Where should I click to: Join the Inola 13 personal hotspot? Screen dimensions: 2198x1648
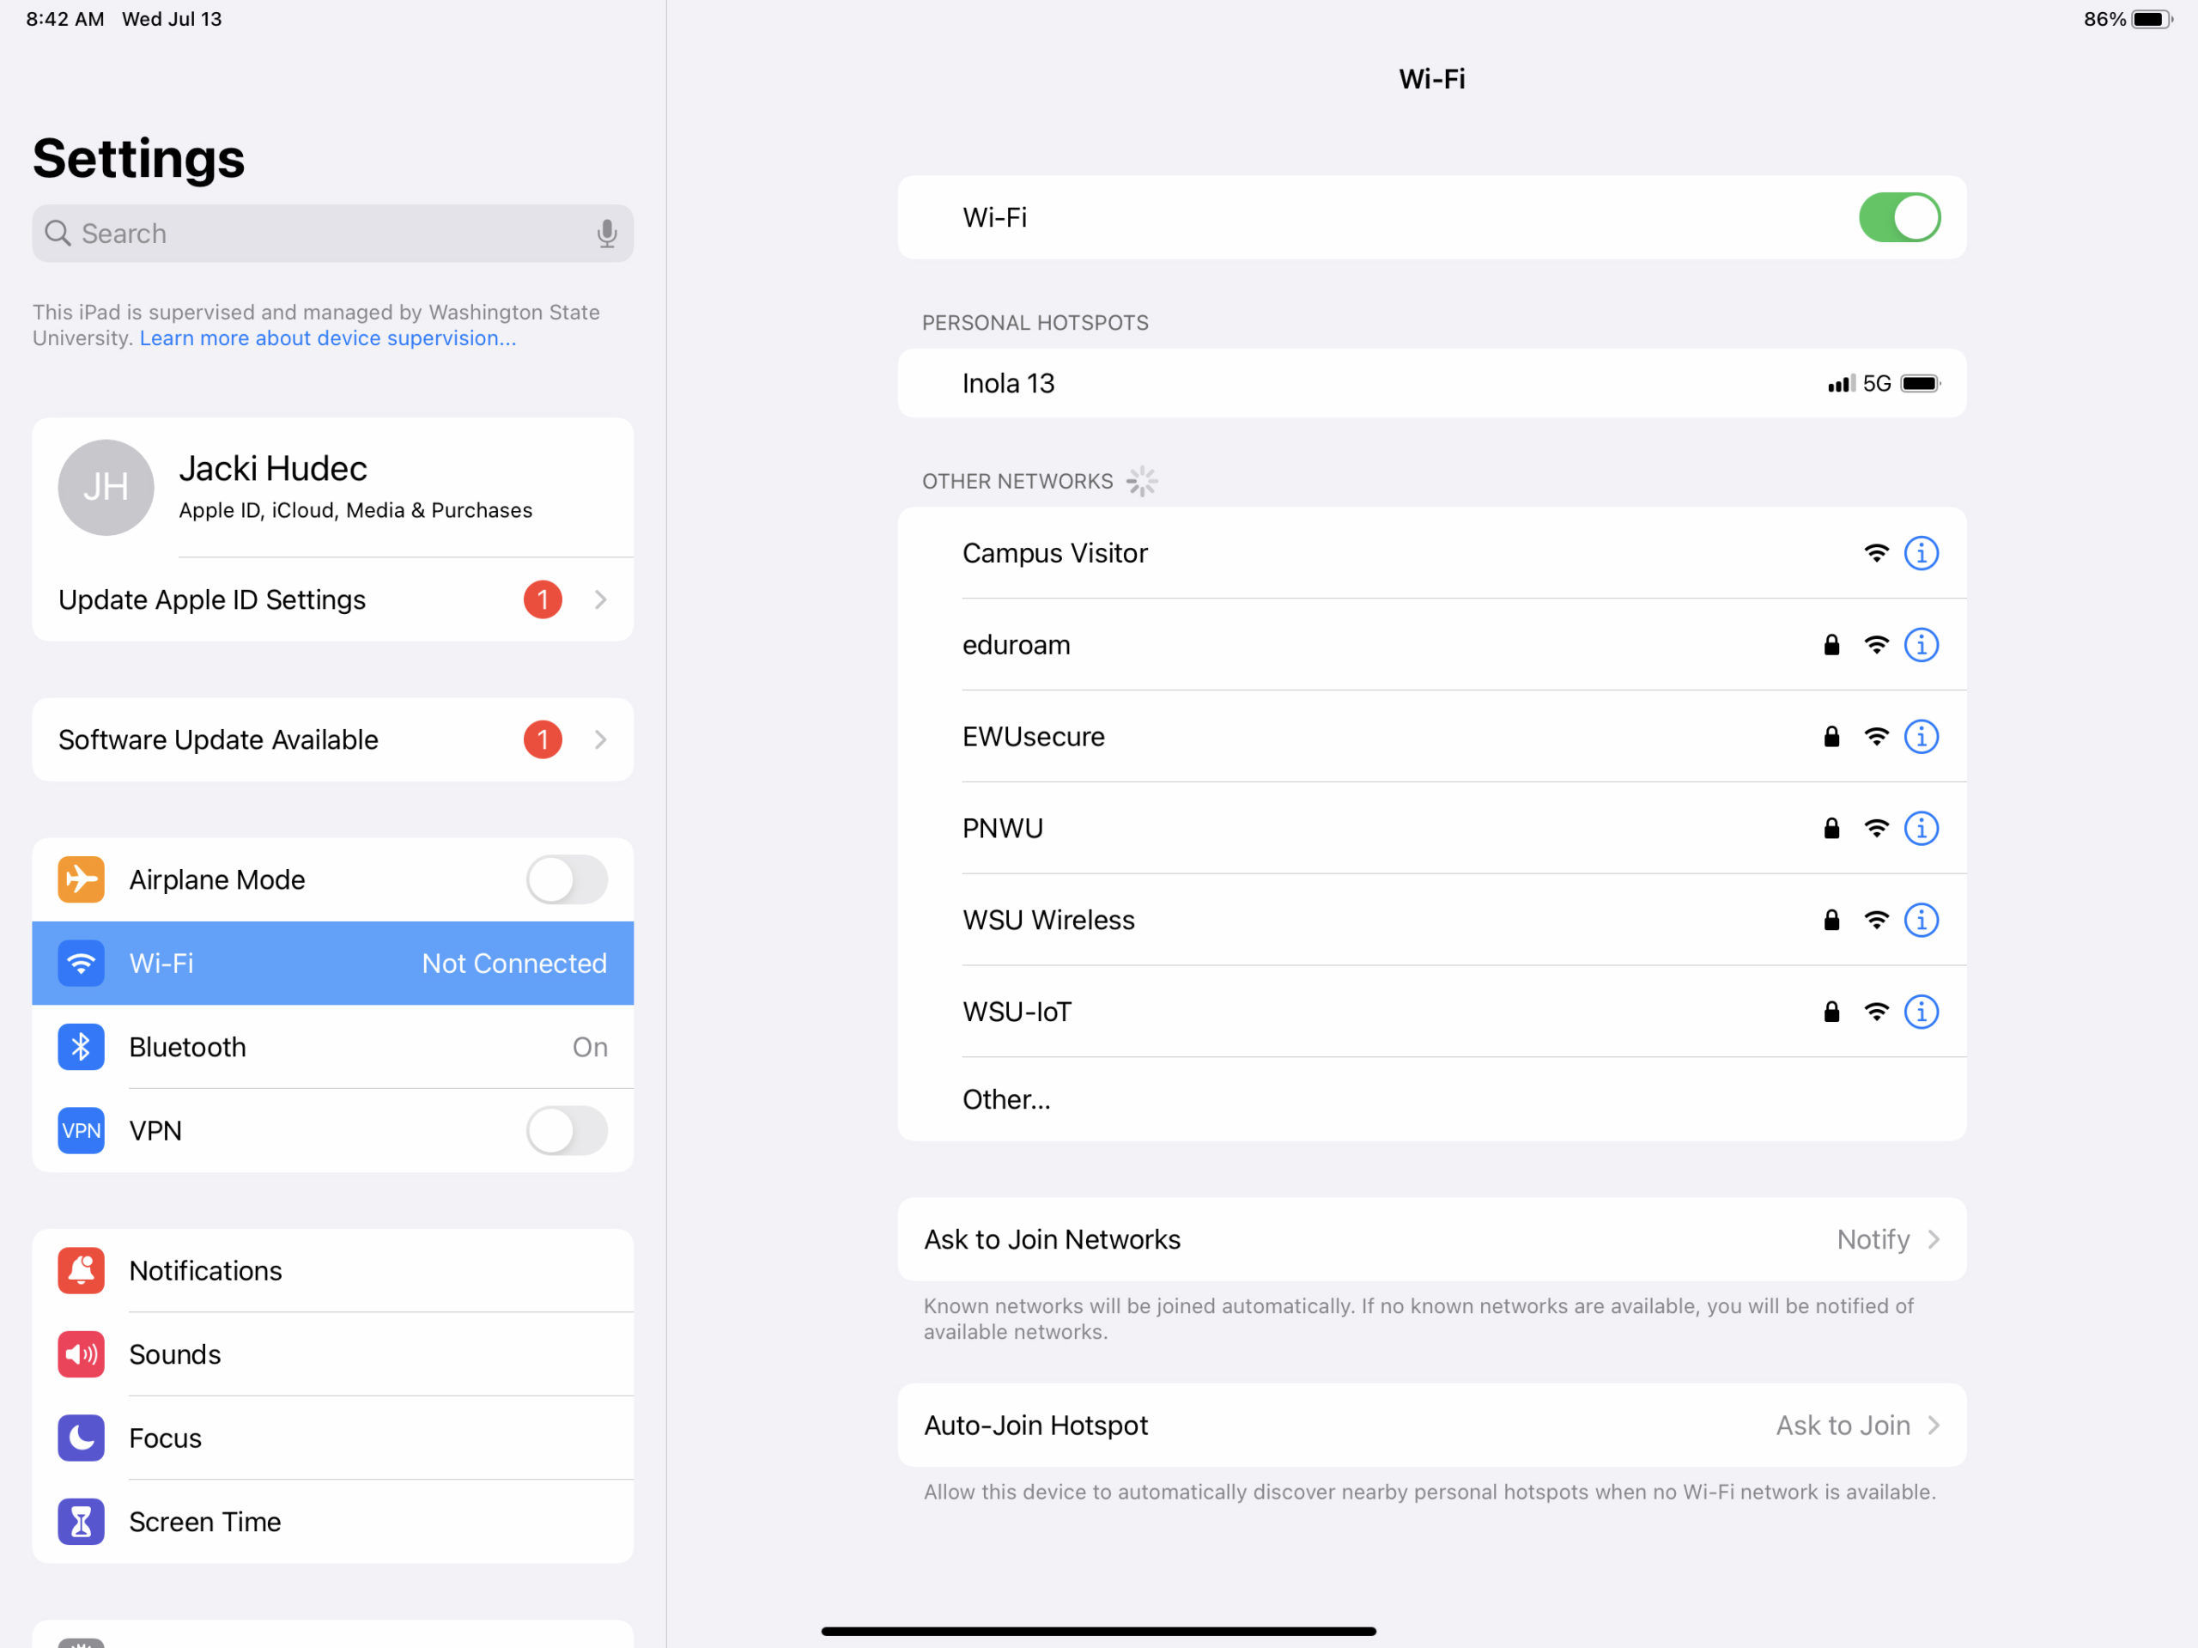tap(1432, 383)
